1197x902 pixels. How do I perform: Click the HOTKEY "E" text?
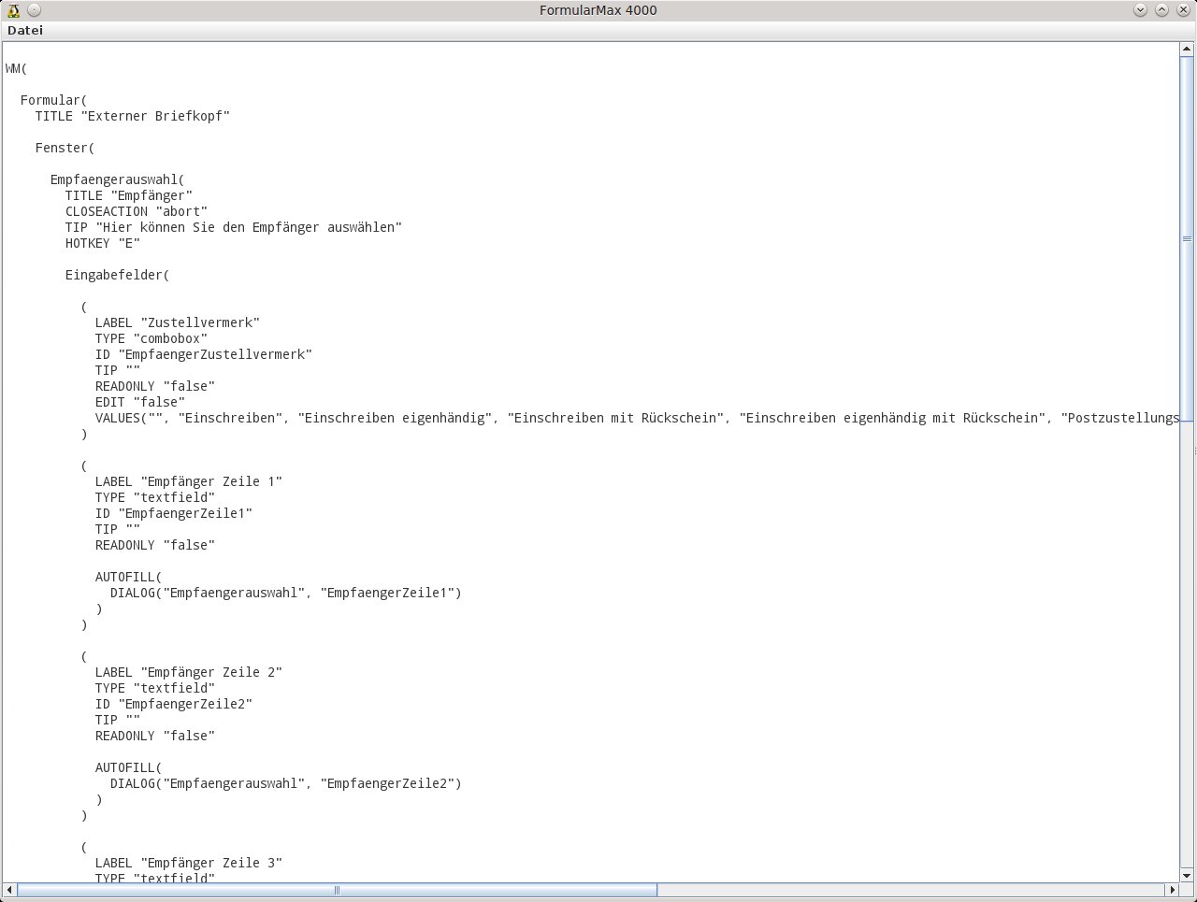click(x=103, y=243)
